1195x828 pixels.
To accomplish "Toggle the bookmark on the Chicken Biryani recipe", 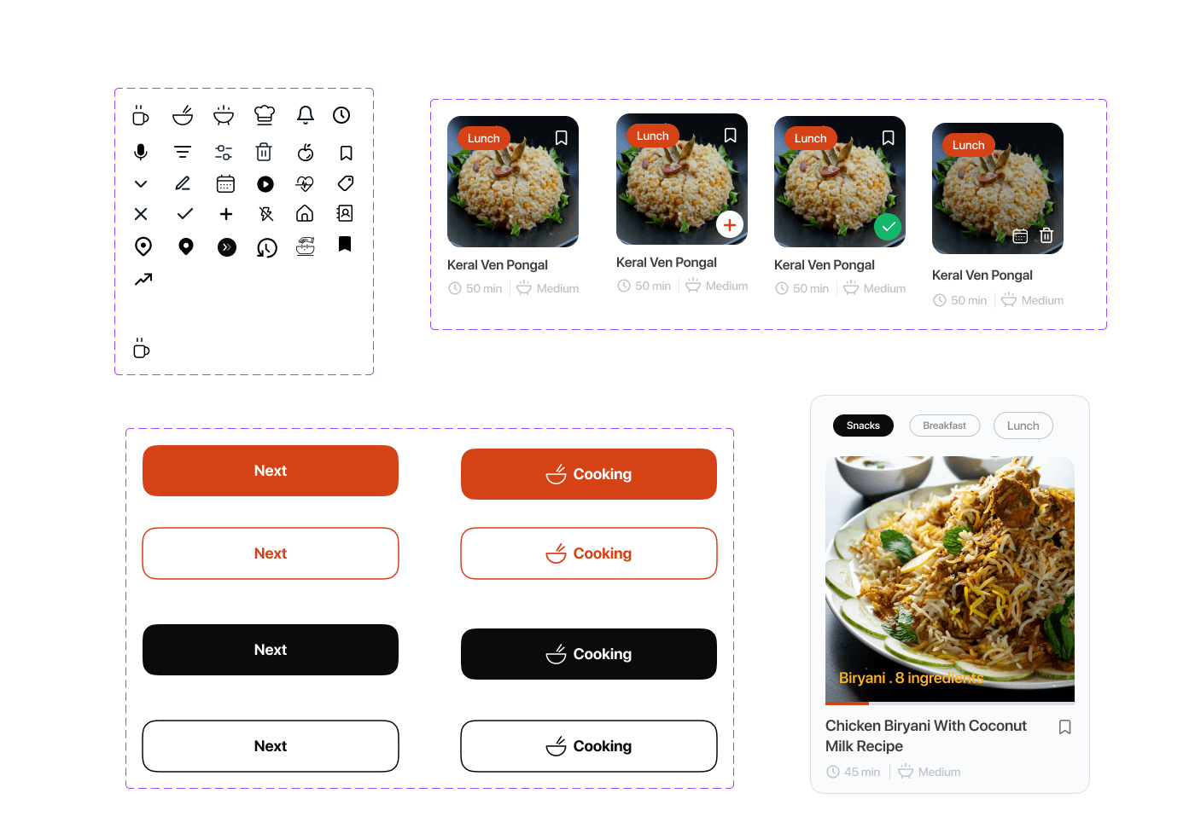I will click(1065, 727).
